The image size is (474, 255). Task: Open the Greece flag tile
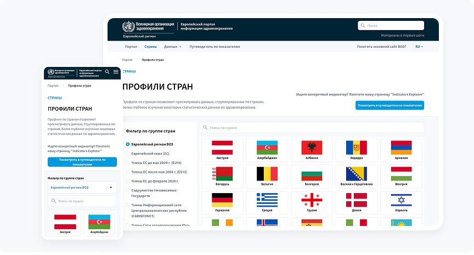[267, 202]
